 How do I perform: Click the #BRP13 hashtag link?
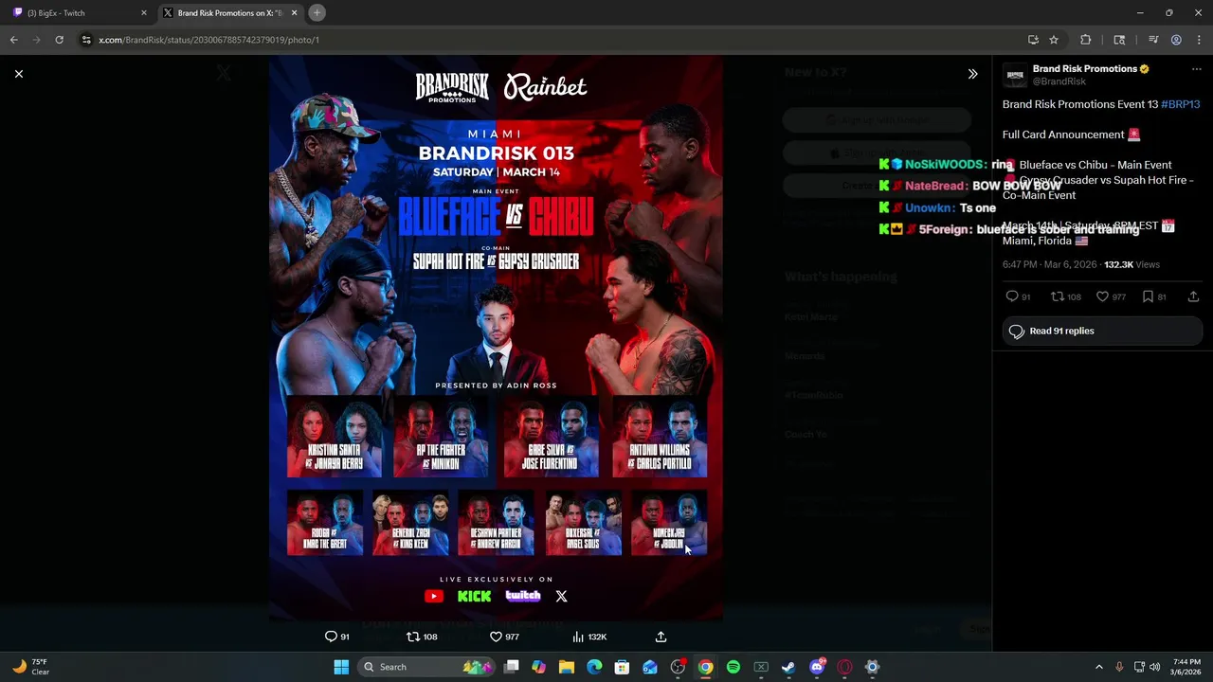(x=1180, y=104)
